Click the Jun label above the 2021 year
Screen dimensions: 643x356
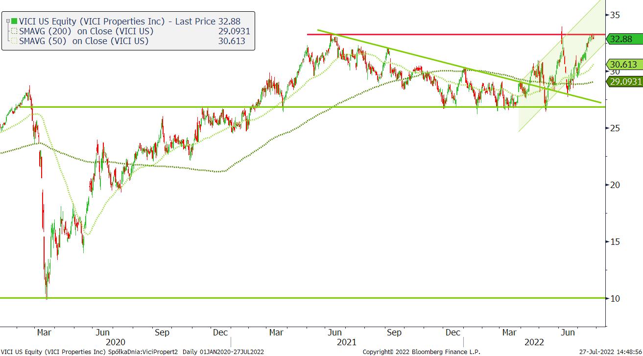click(x=334, y=332)
